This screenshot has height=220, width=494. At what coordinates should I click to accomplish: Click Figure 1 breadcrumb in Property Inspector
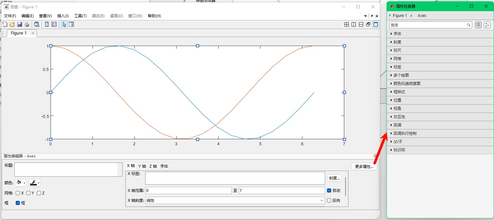coord(400,16)
